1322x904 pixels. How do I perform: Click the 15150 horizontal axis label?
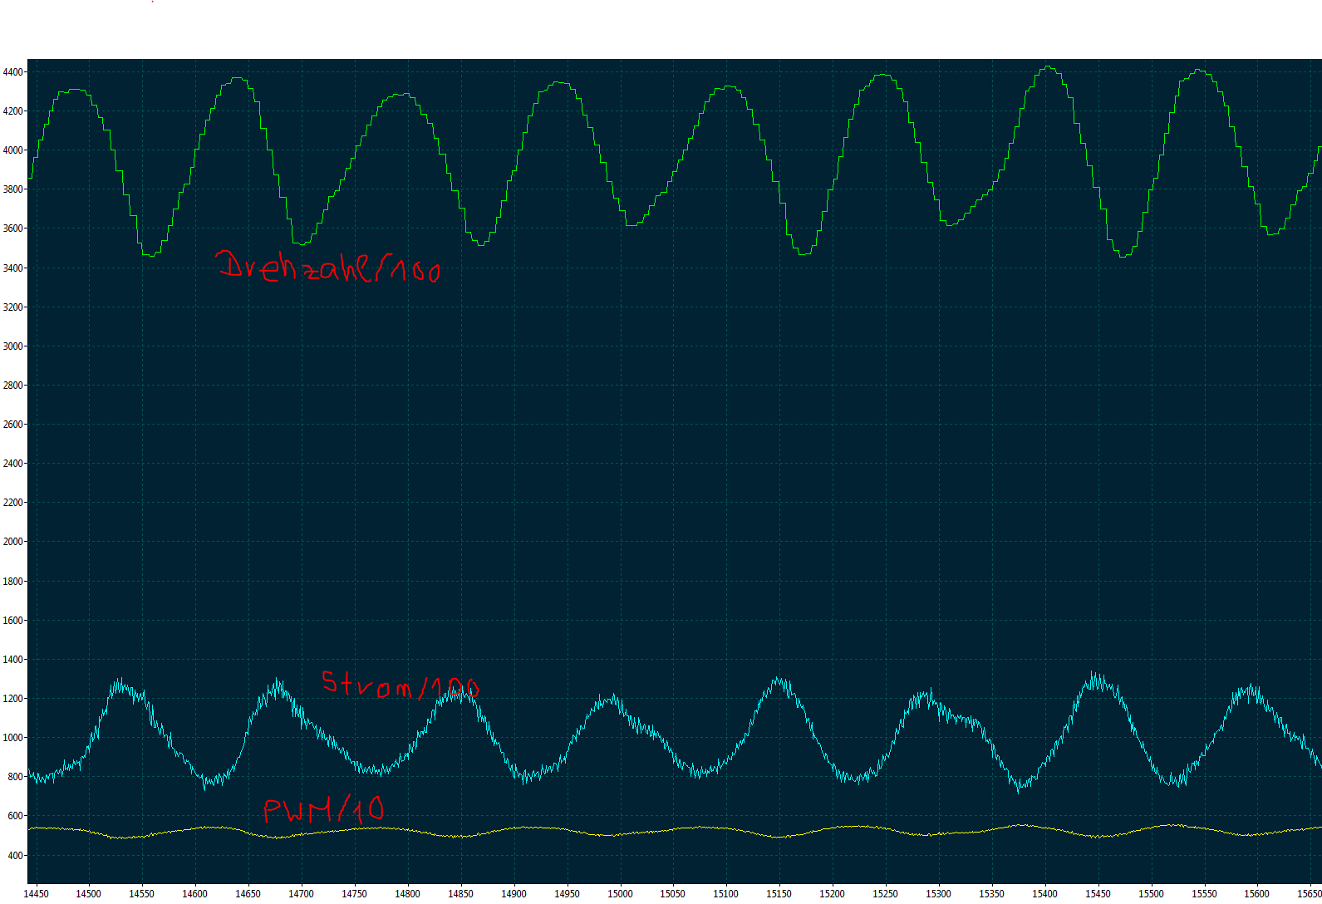779,894
